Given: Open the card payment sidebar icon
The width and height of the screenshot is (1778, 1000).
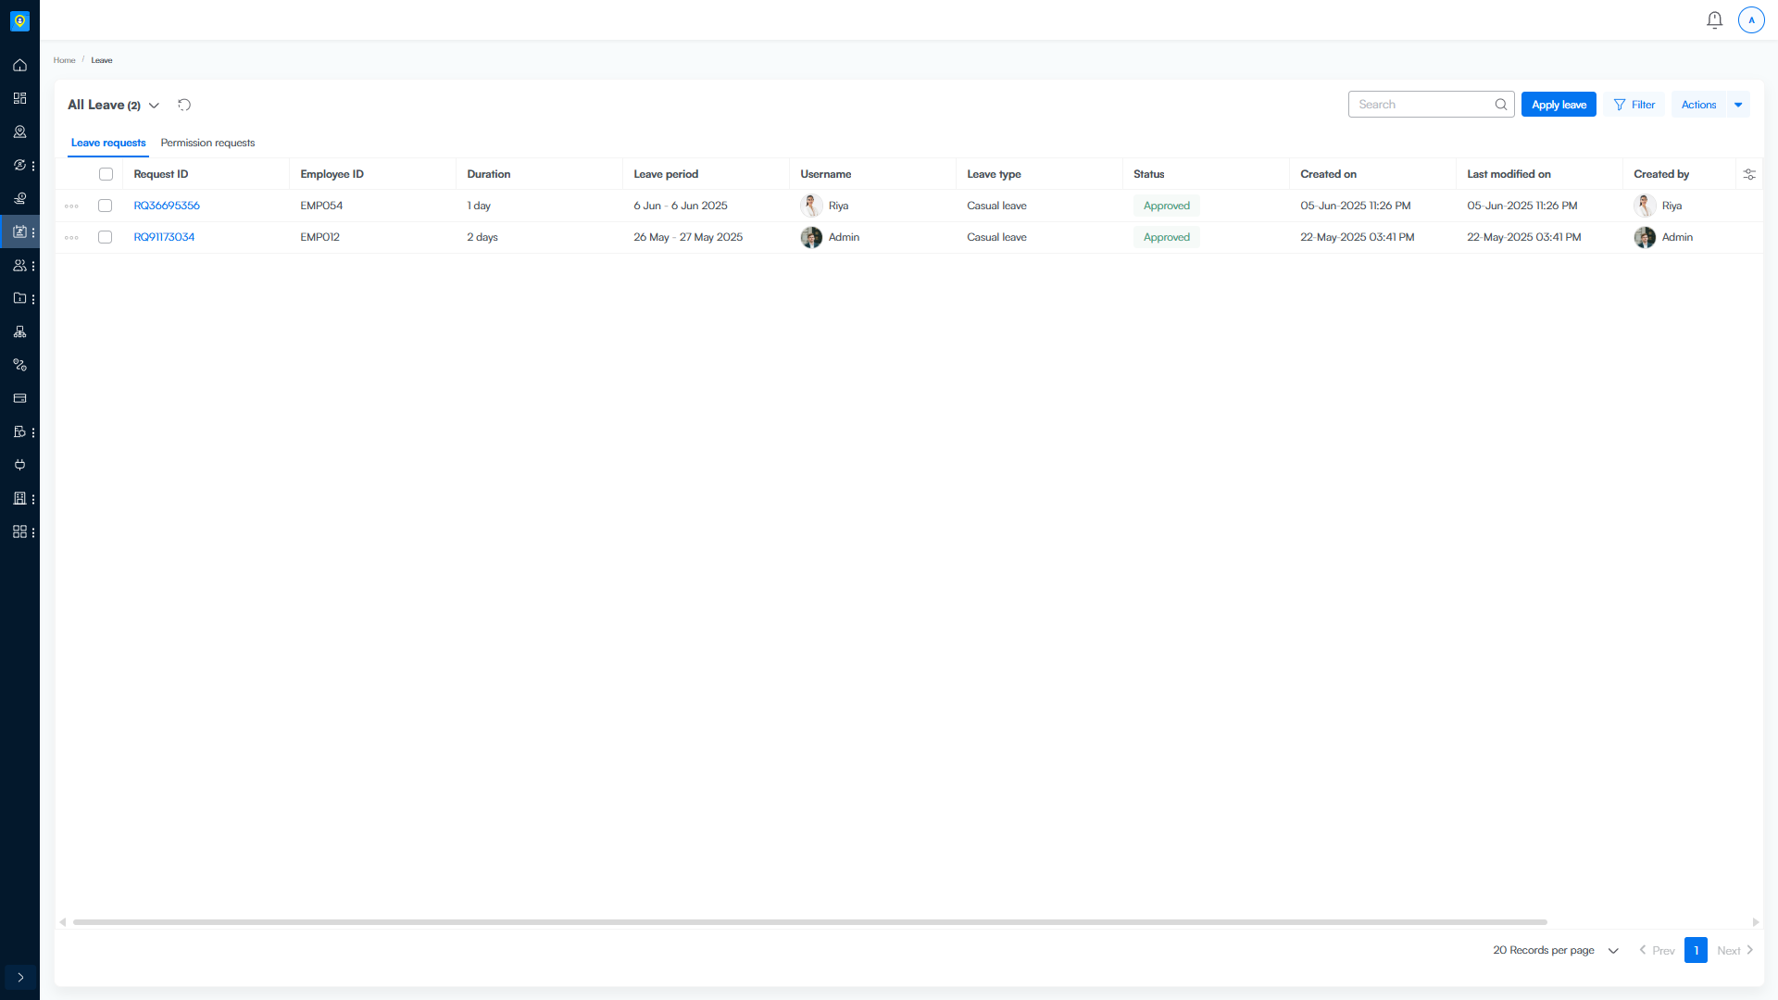Looking at the screenshot, I should [x=19, y=398].
